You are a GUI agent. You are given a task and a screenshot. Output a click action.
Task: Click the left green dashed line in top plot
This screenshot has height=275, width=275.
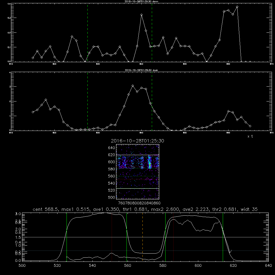click(x=87, y=33)
